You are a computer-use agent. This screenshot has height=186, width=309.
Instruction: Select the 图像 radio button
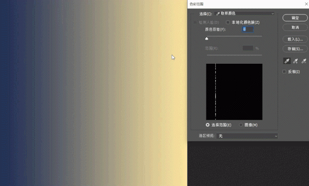(241, 125)
